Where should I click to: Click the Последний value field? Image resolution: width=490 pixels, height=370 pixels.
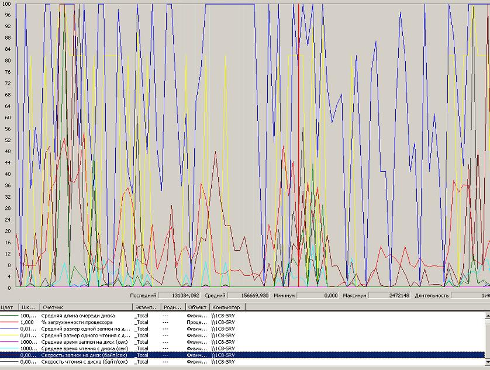179,296
